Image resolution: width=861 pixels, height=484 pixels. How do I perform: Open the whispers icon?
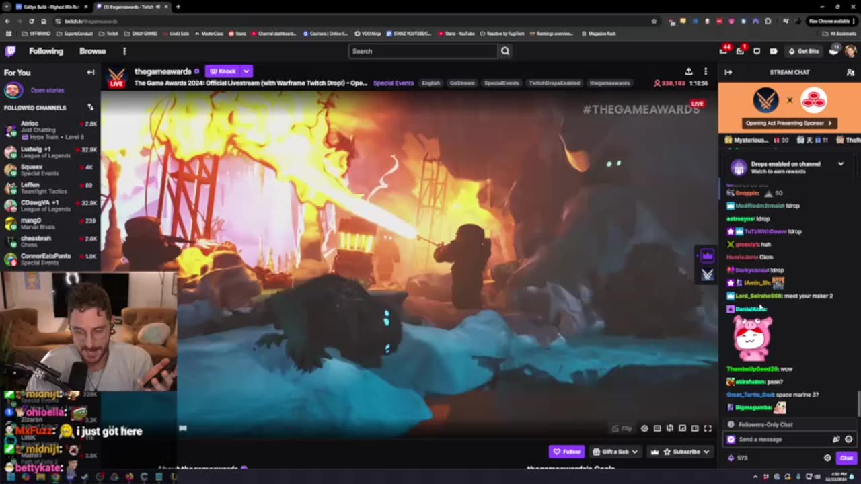757,51
